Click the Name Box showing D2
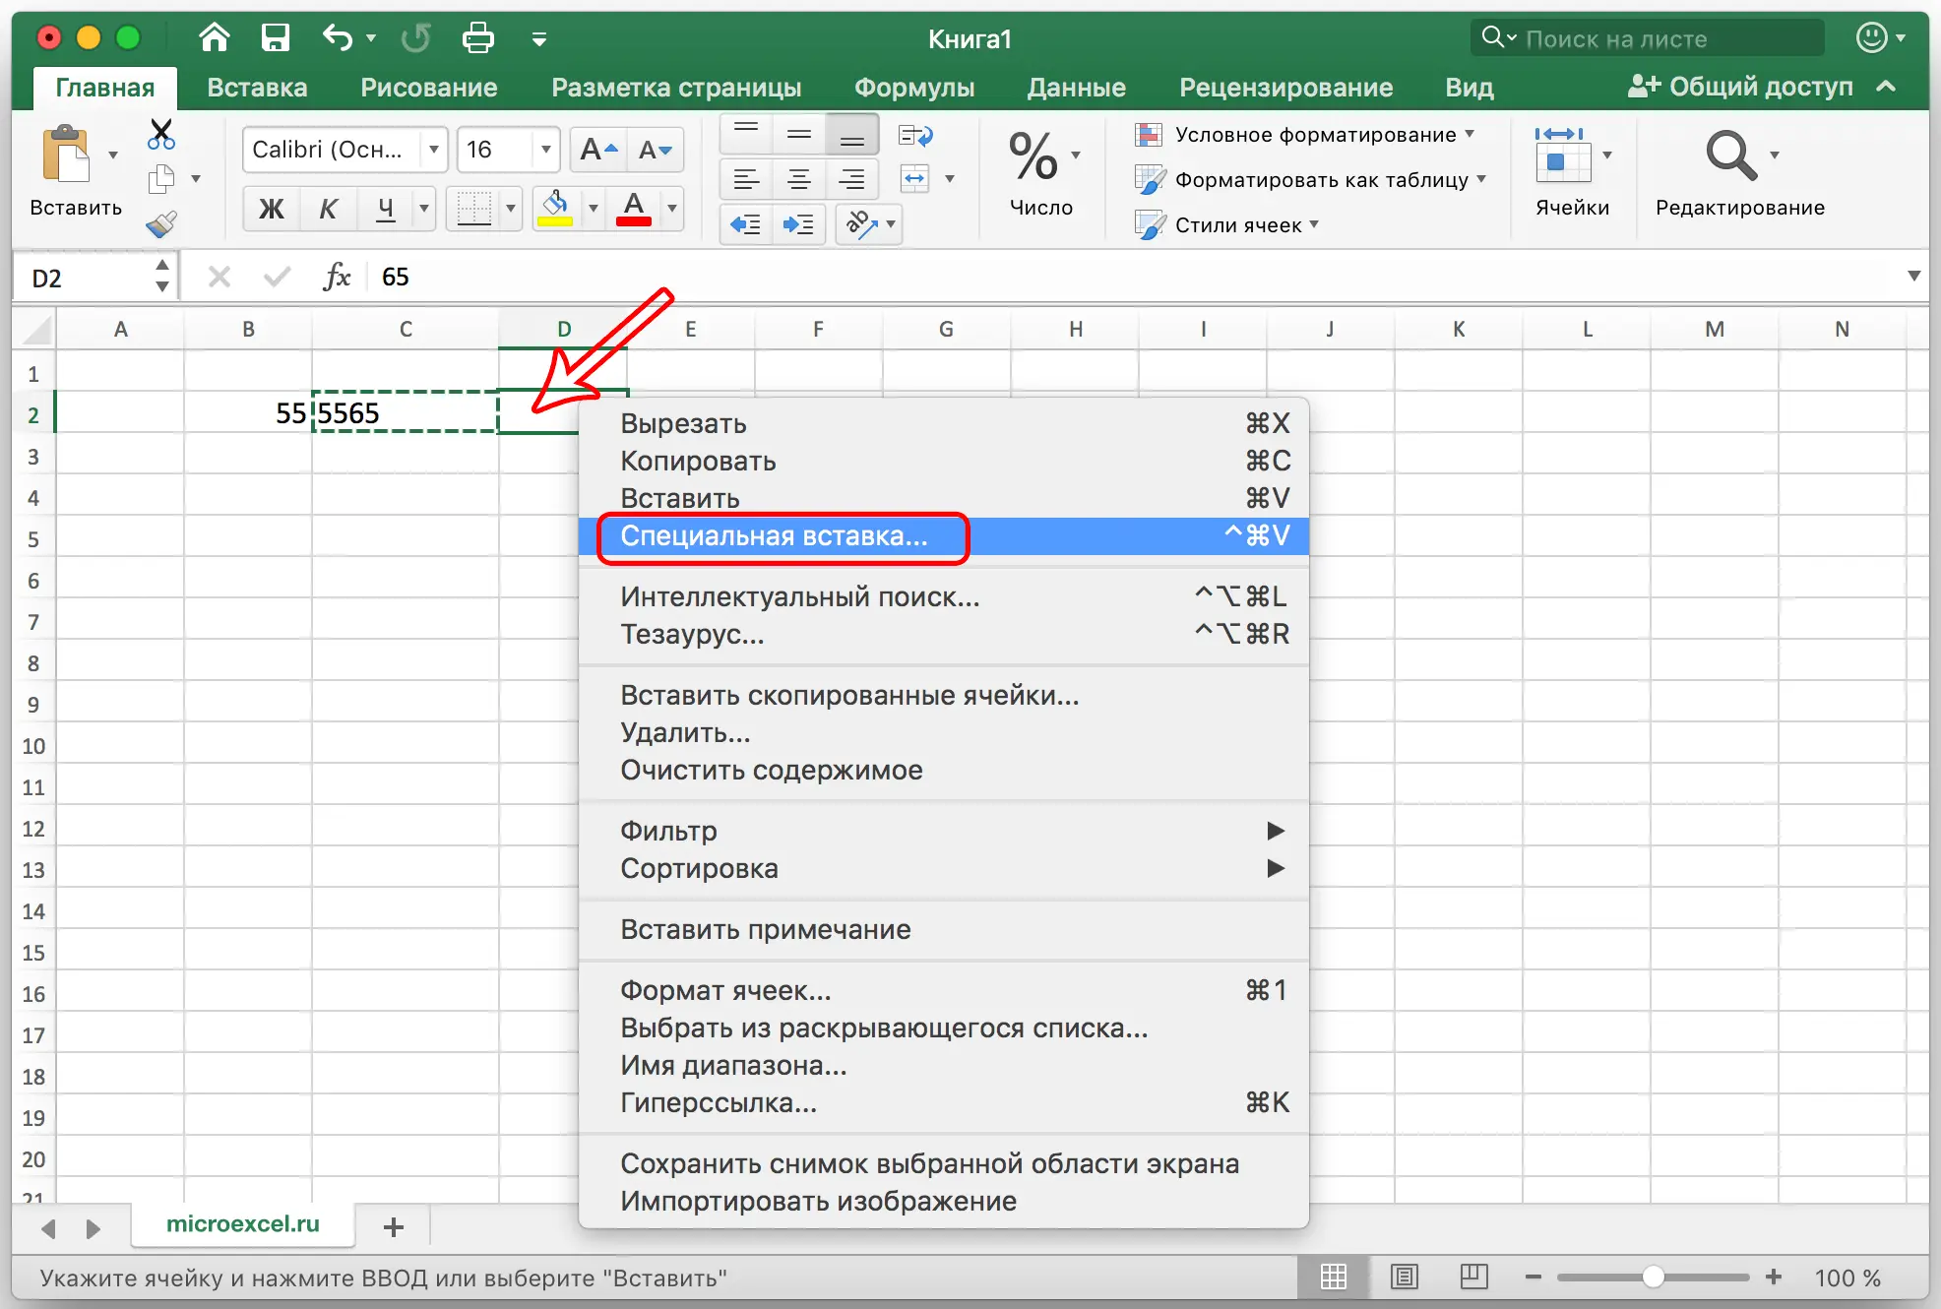Viewport: 1941px width, 1309px height. click(x=84, y=278)
